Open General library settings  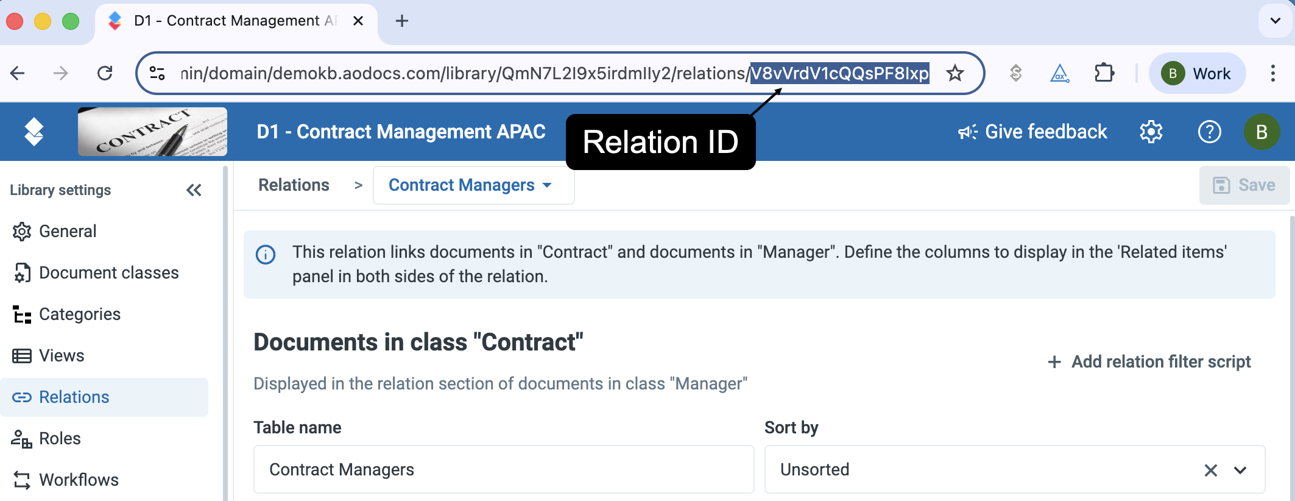[x=105, y=232]
